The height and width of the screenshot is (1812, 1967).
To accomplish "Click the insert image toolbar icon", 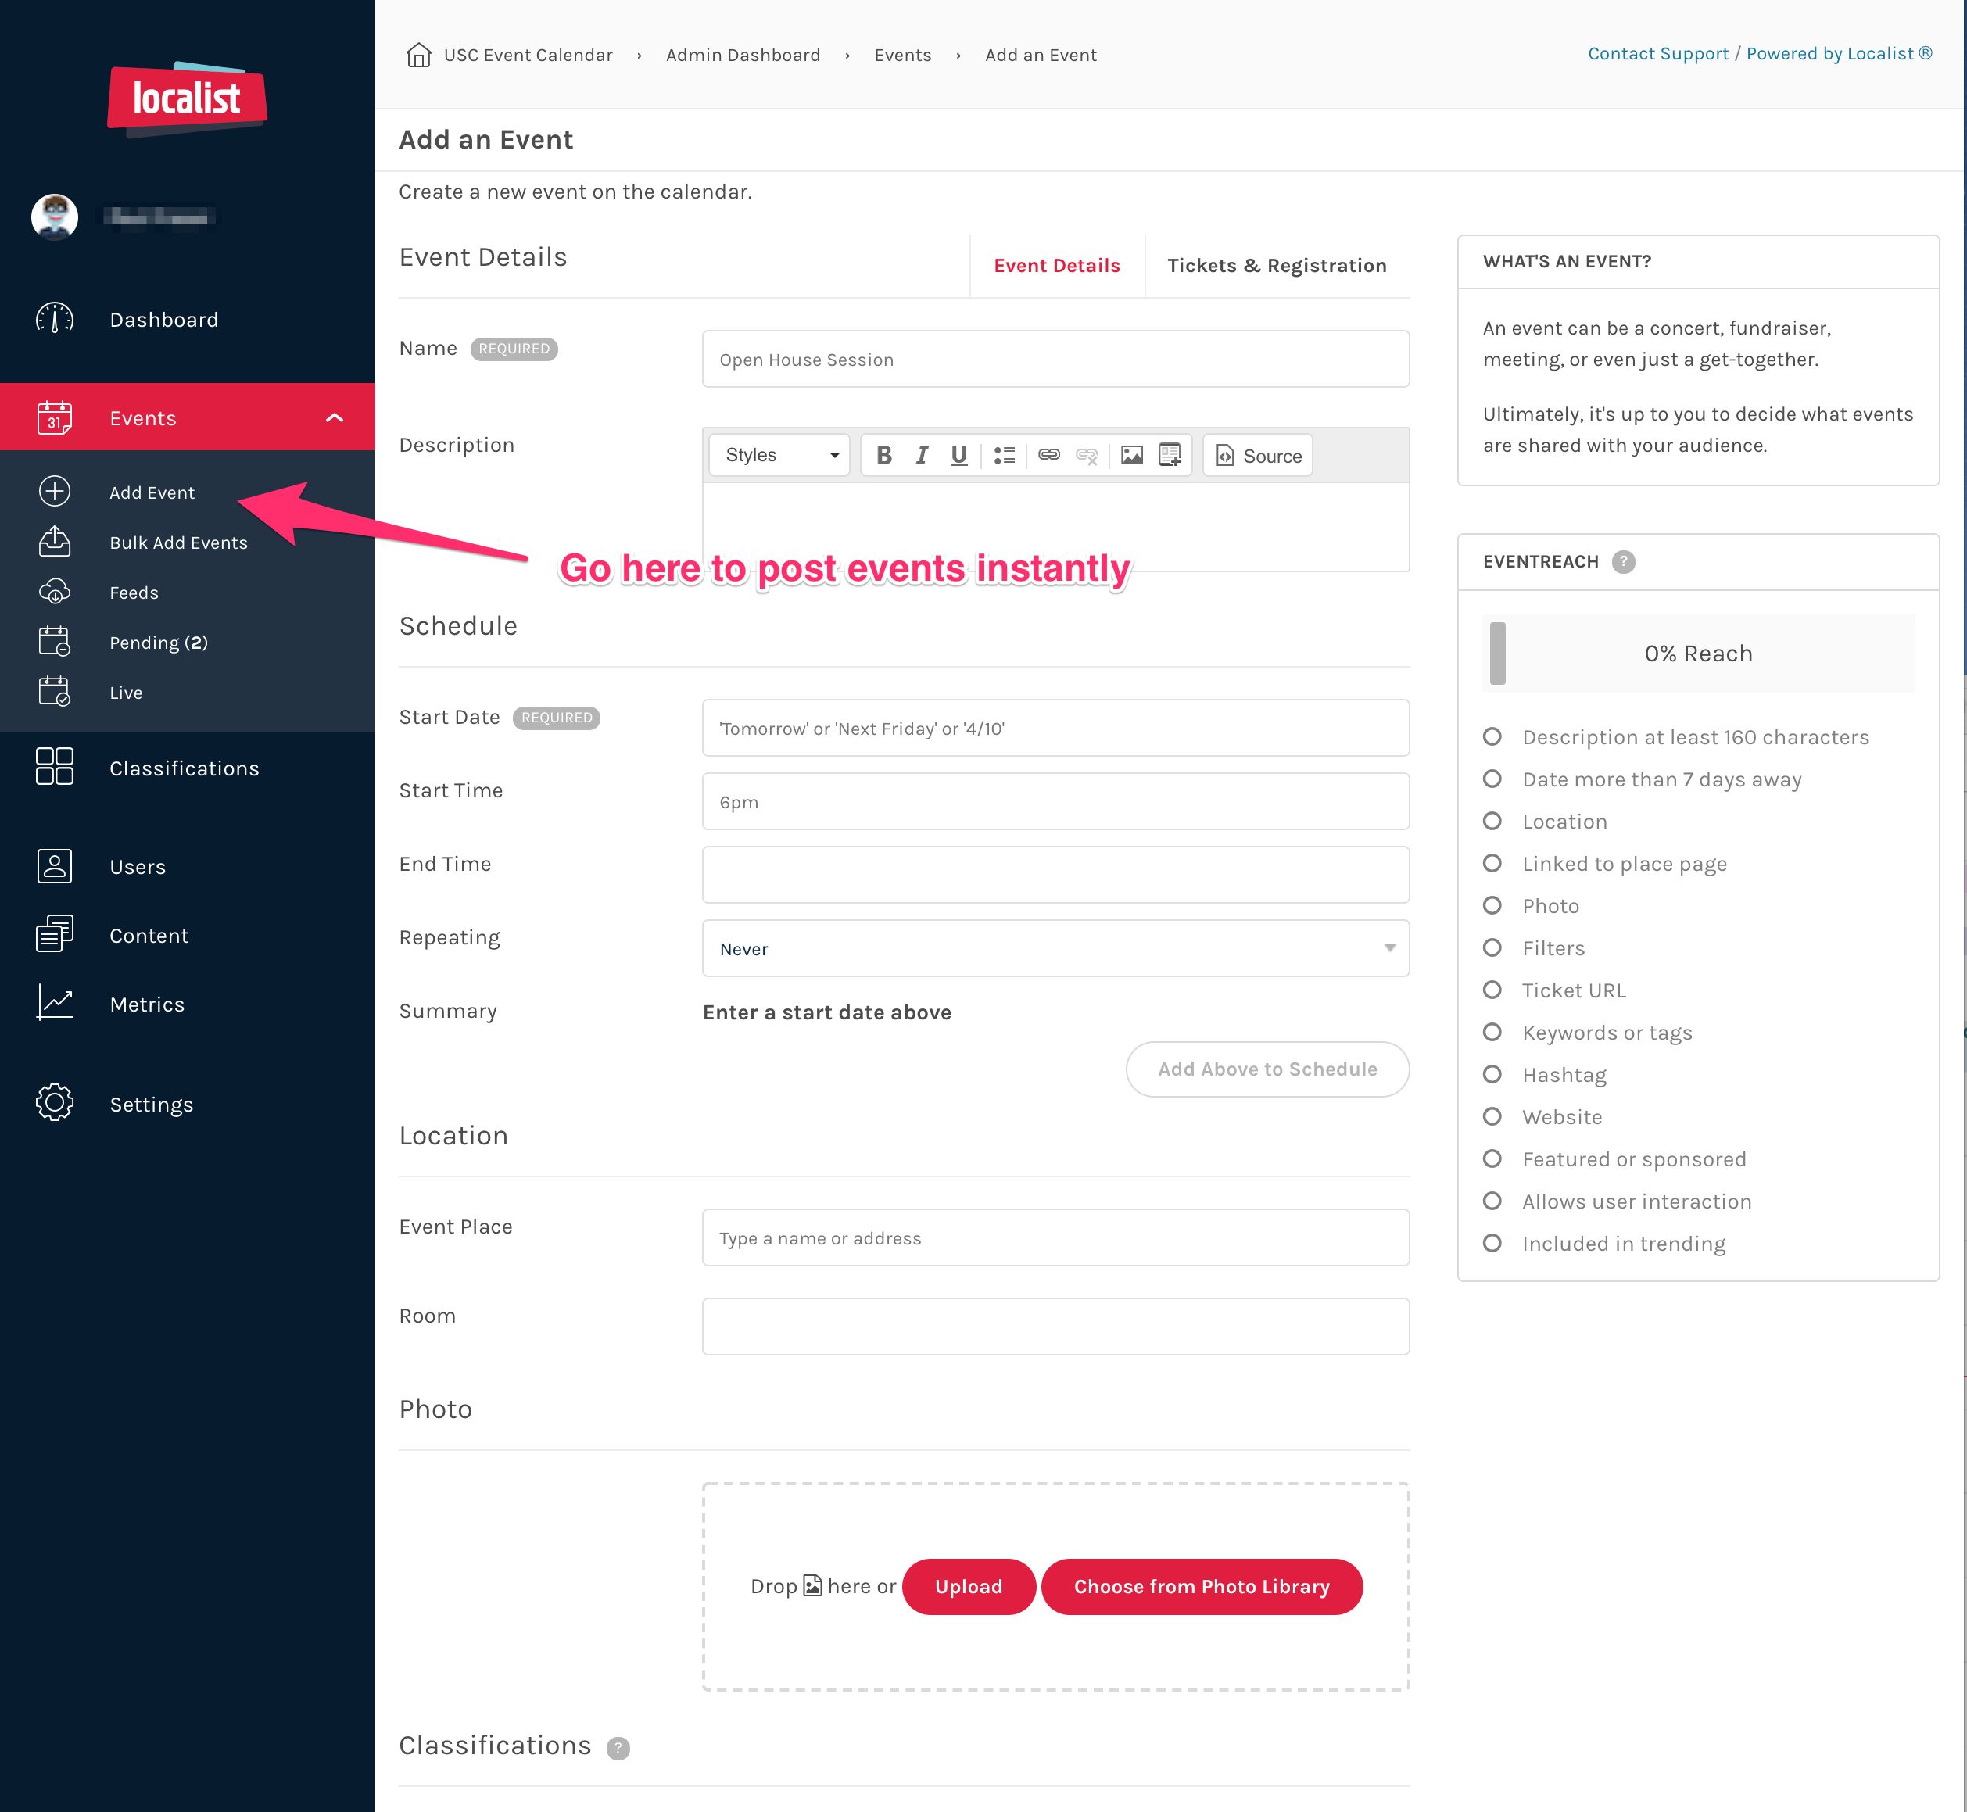I will 1131,455.
